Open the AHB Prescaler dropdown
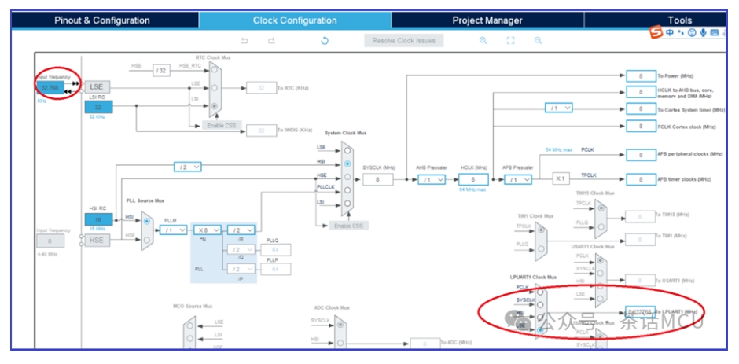This screenshot has height=364, width=739. pos(430,179)
